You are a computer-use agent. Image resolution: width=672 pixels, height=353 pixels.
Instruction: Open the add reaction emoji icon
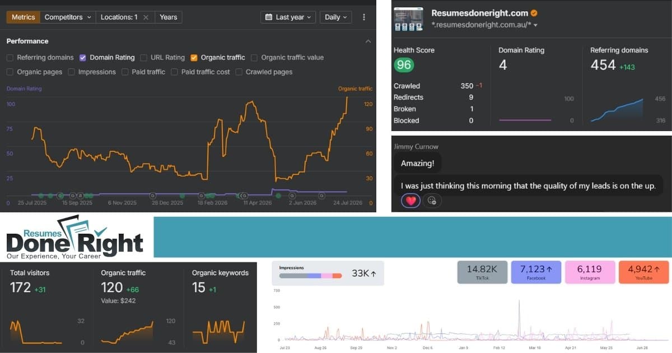tap(432, 201)
